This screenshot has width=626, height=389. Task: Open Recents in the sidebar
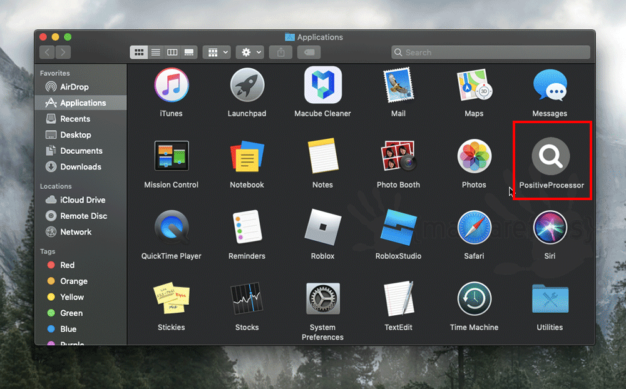[81, 118]
